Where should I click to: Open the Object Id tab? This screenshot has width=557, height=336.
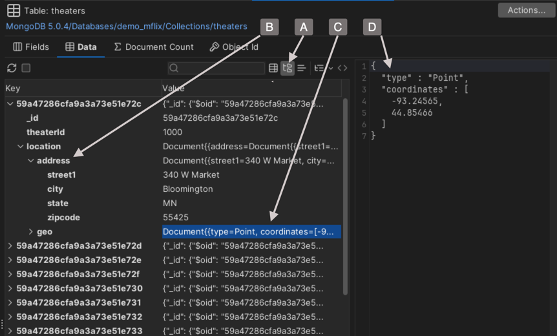[x=234, y=47]
